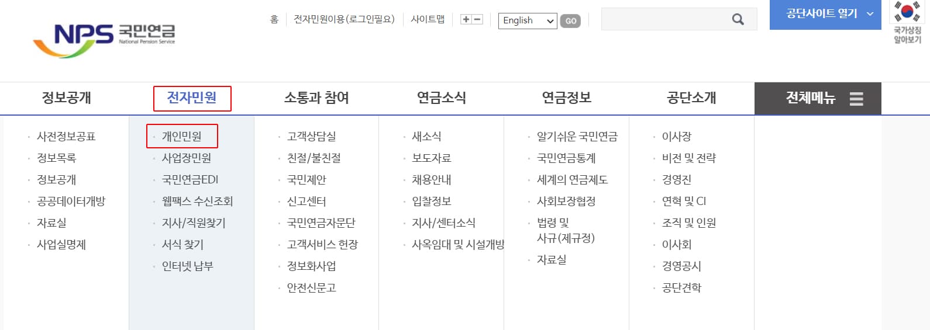The width and height of the screenshot is (930, 330).
Task: Open 알기쉬운 국민연금 item
Action: (577, 137)
